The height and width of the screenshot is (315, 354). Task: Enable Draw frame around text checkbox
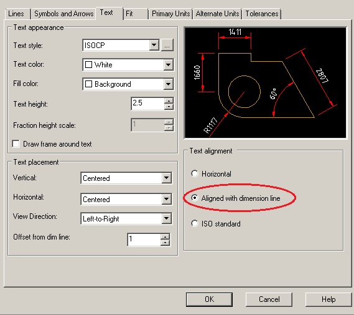(16, 144)
